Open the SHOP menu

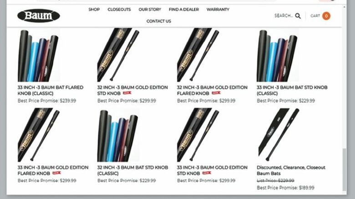tap(94, 10)
